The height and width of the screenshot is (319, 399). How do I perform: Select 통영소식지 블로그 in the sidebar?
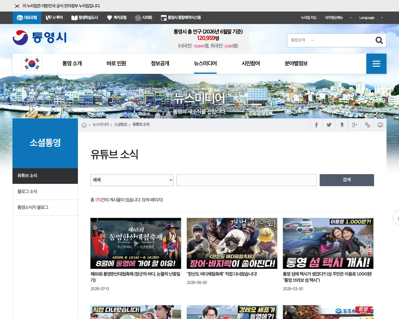(x=45, y=207)
